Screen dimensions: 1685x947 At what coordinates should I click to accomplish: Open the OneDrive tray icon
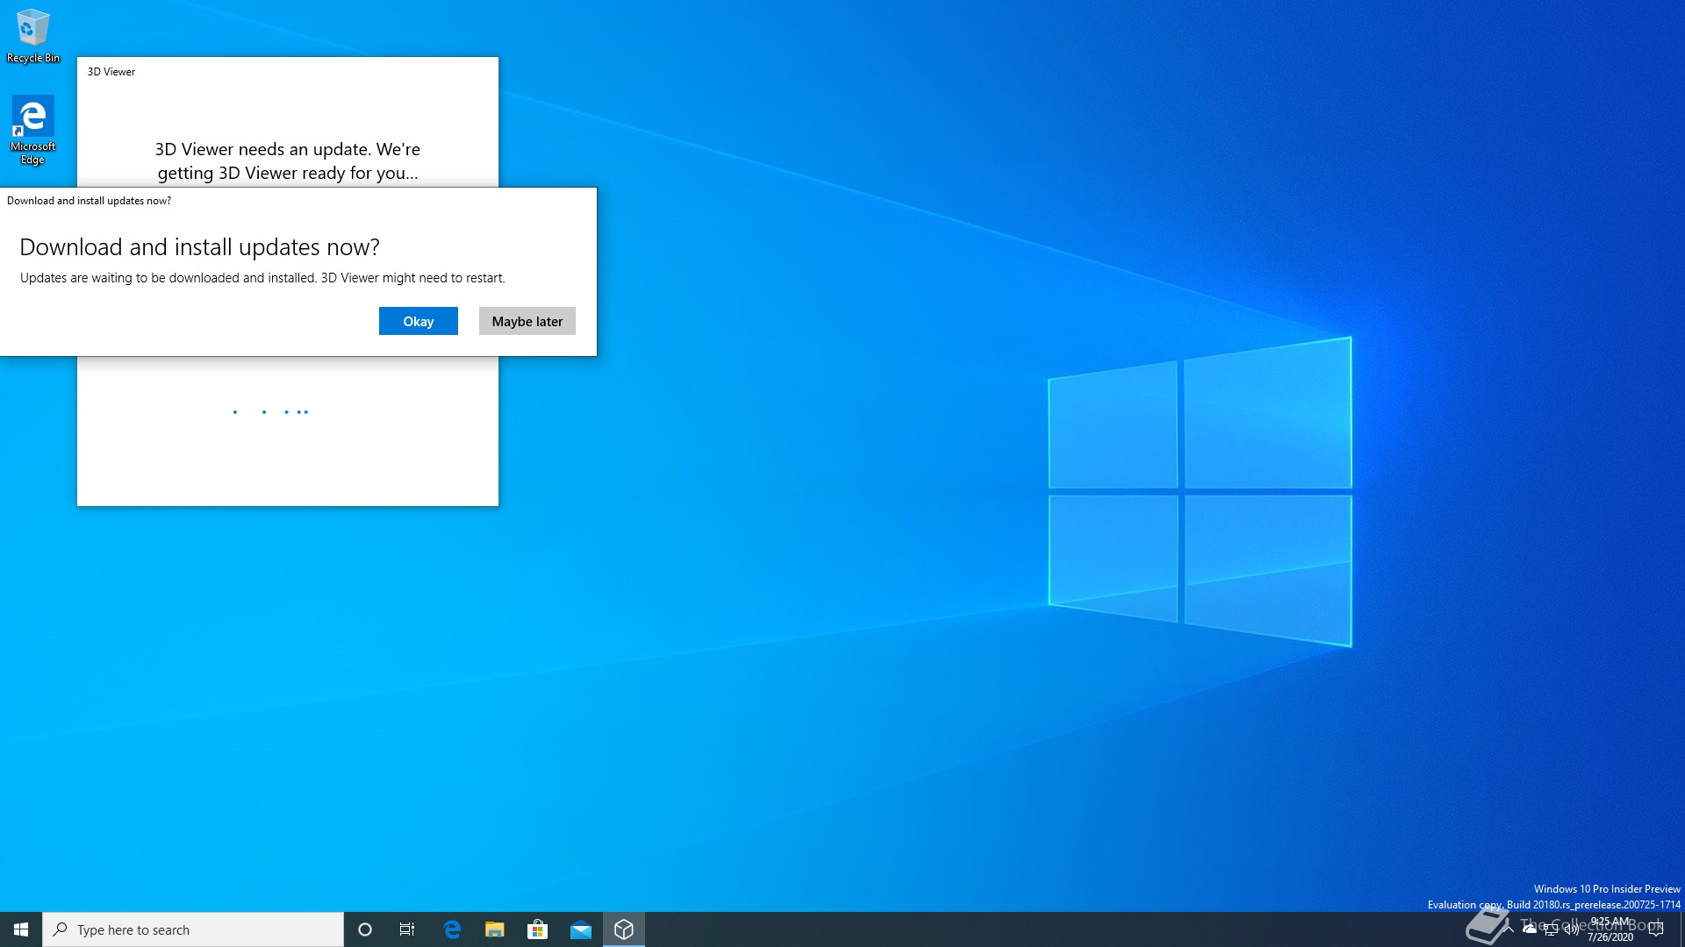(x=1530, y=929)
